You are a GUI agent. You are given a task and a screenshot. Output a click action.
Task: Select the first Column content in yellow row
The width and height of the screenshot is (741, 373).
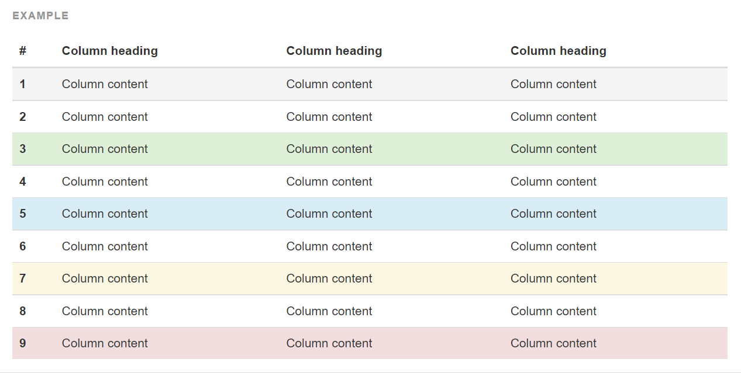point(105,278)
